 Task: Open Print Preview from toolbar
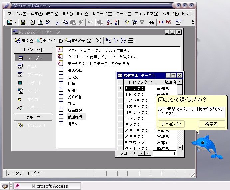point(40,22)
